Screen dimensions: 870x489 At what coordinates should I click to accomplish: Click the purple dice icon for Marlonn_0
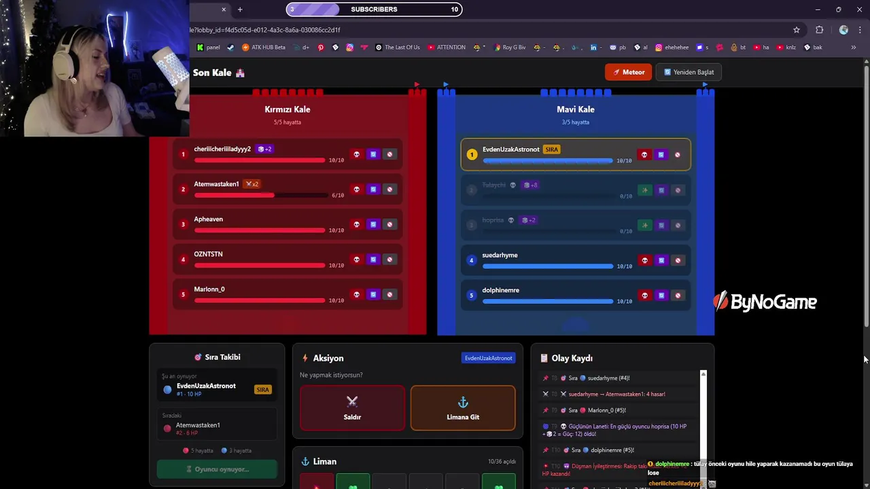tap(372, 295)
